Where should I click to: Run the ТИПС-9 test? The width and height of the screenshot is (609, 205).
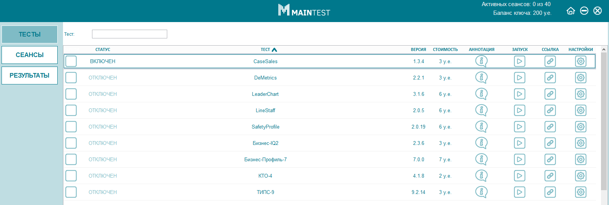pyautogui.click(x=519, y=192)
